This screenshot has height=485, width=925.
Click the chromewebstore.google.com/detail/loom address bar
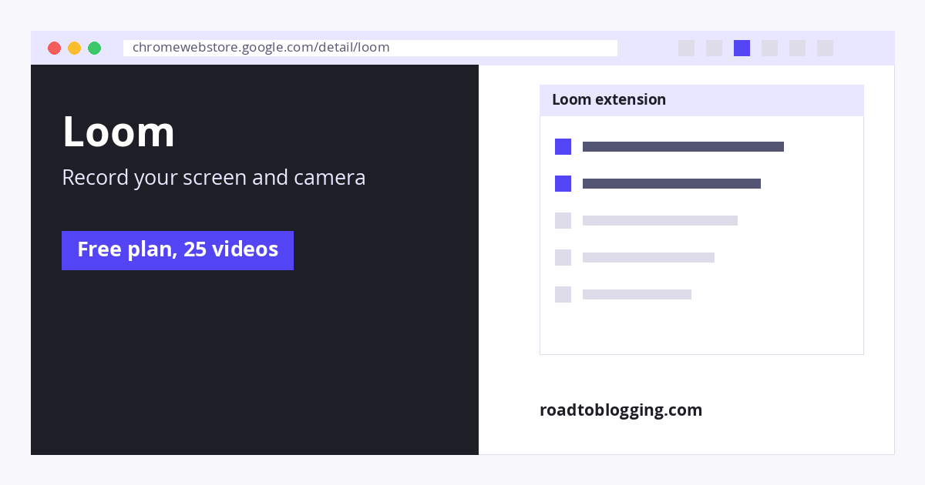pyautogui.click(x=370, y=48)
